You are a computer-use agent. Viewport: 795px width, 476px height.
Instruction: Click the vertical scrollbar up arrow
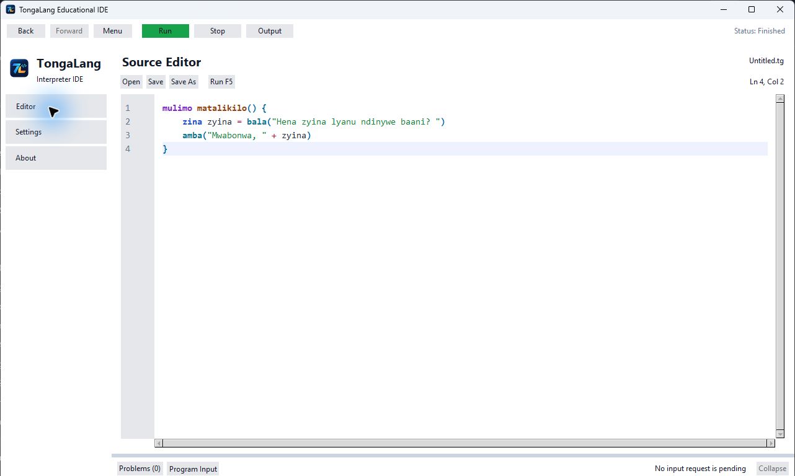pos(780,99)
